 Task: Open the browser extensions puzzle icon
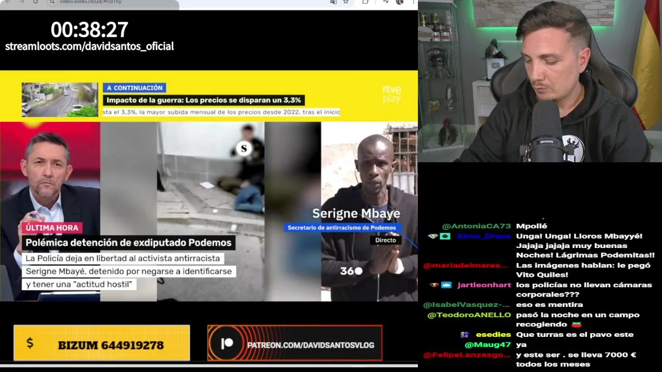pos(365,2)
